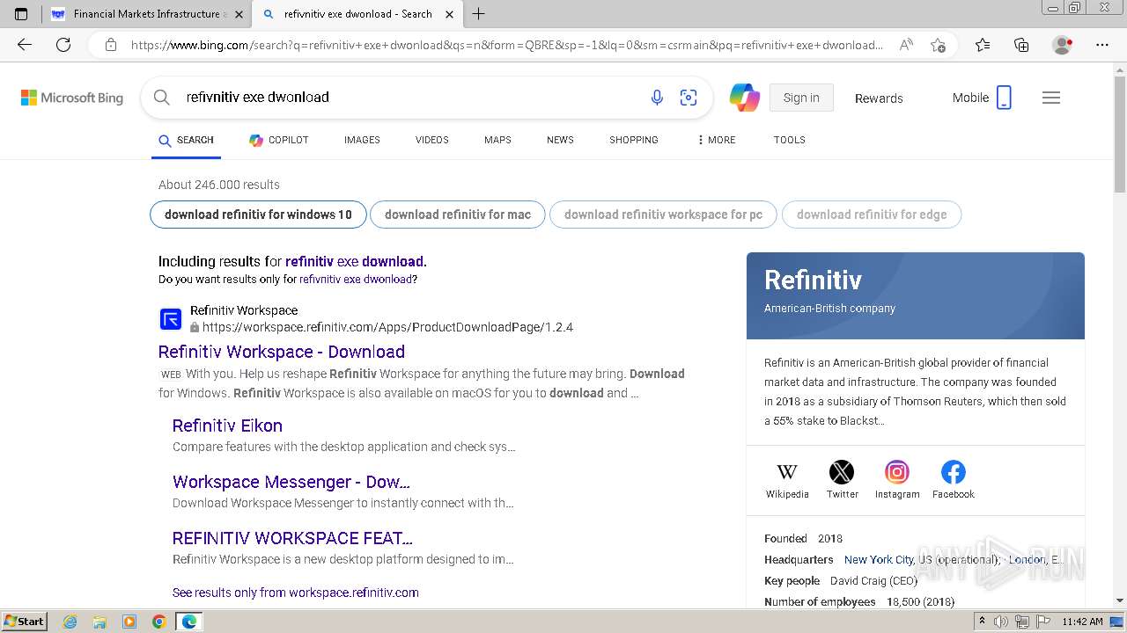This screenshot has height=633, width=1127.
Task: Click the Mobile phone icon
Action: 1004,98
